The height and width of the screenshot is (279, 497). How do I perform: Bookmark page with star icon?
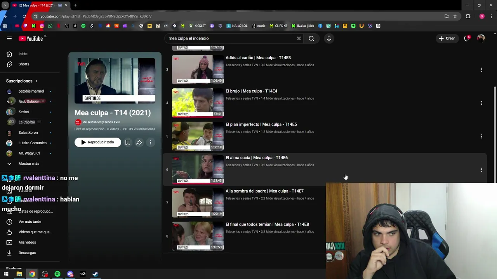coord(455,16)
